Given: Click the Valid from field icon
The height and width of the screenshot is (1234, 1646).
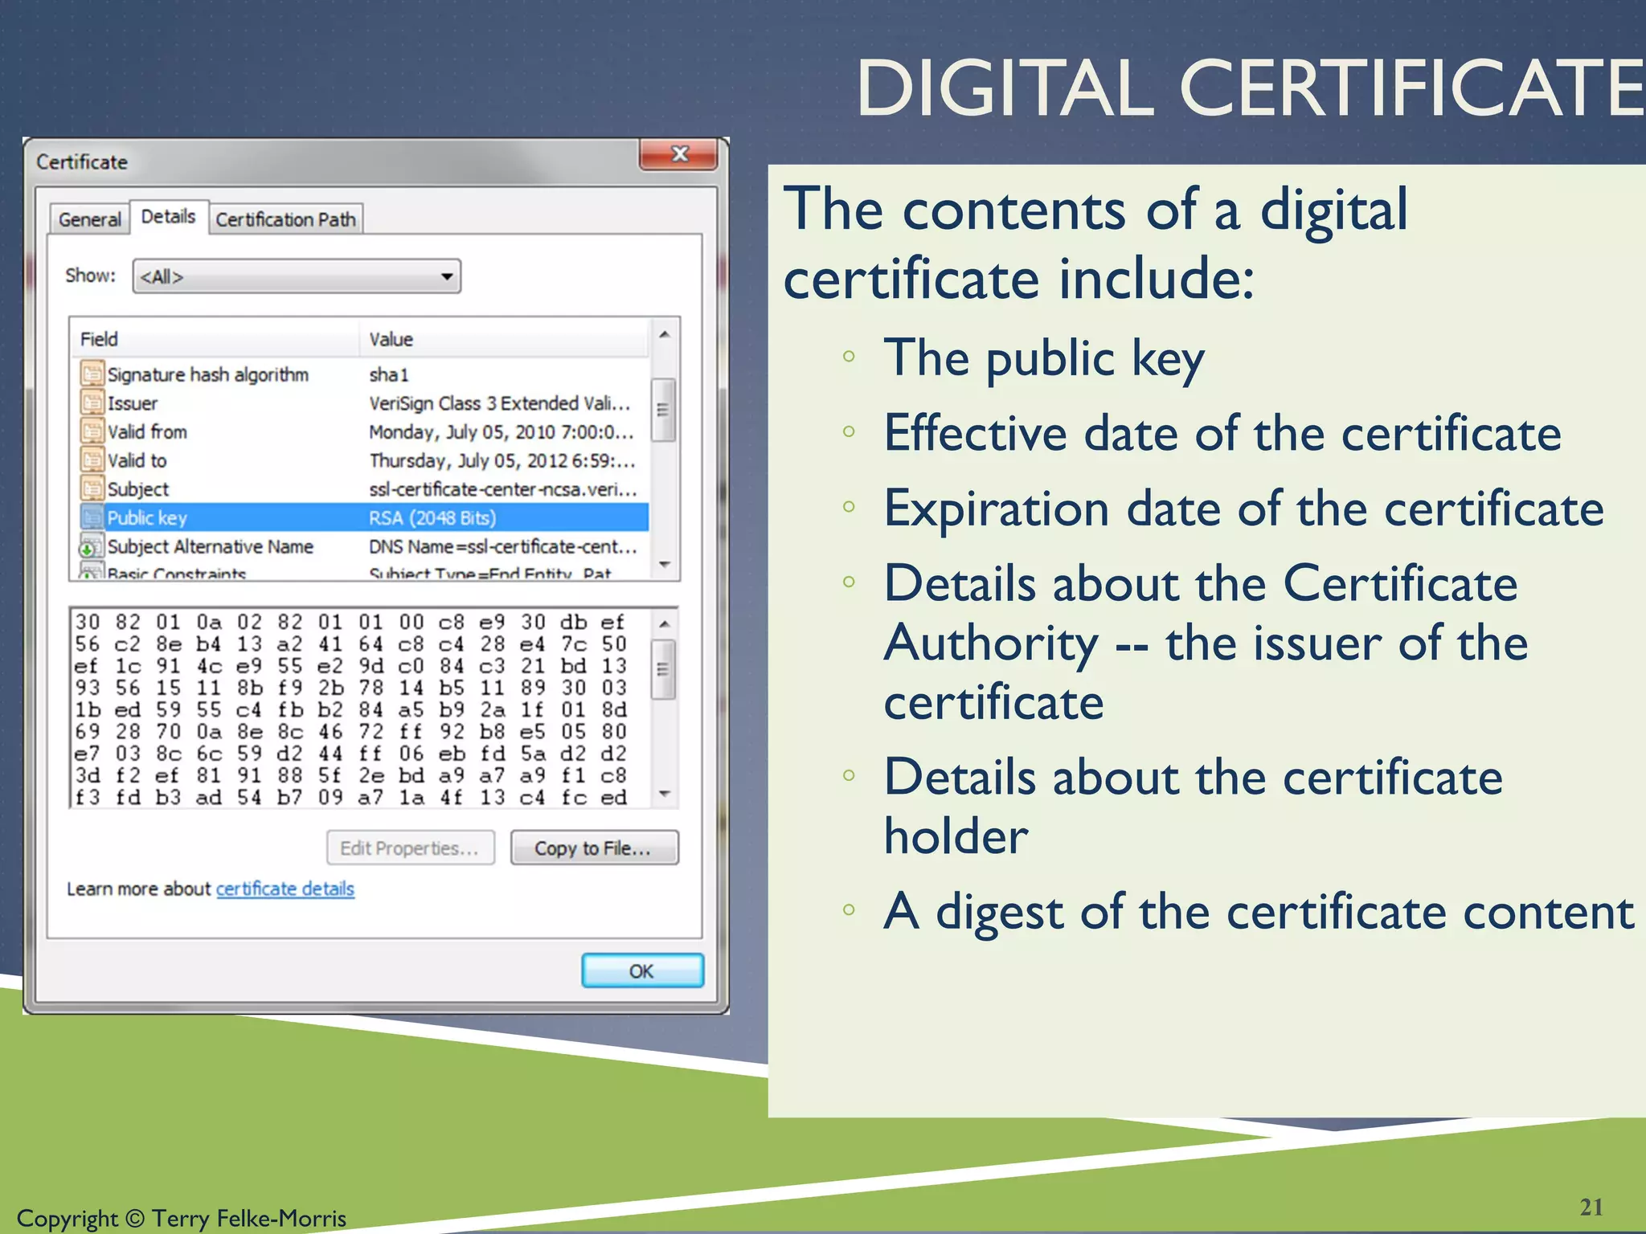Looking at the screenshot, I should pyautogui.click(x=92, y=431).
